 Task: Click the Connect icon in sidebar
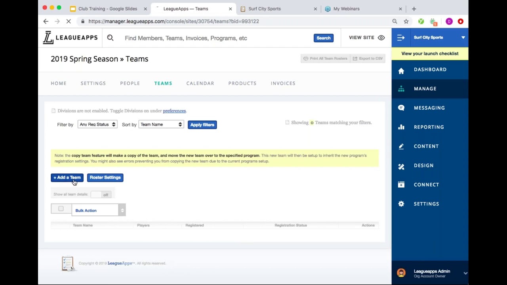401,184
